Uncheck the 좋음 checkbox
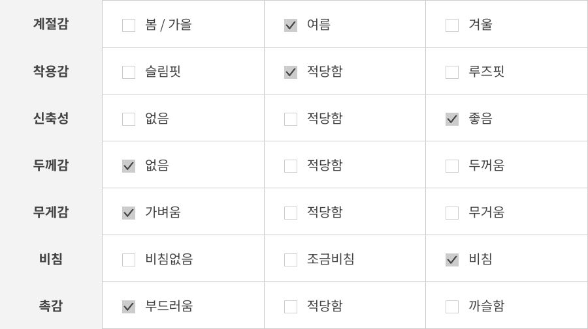This screenshot has height=329, width=588. (452, 119)
